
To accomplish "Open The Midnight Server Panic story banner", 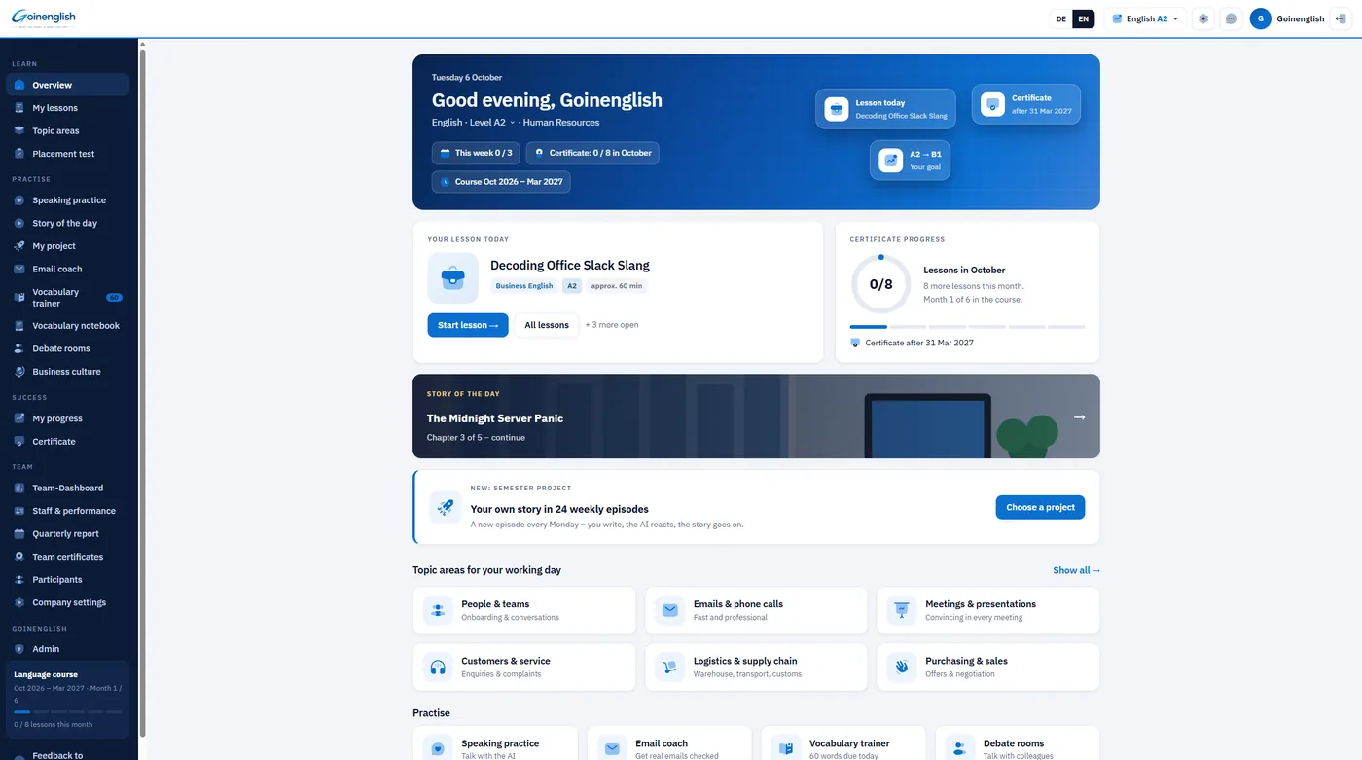I will [756, 416].
